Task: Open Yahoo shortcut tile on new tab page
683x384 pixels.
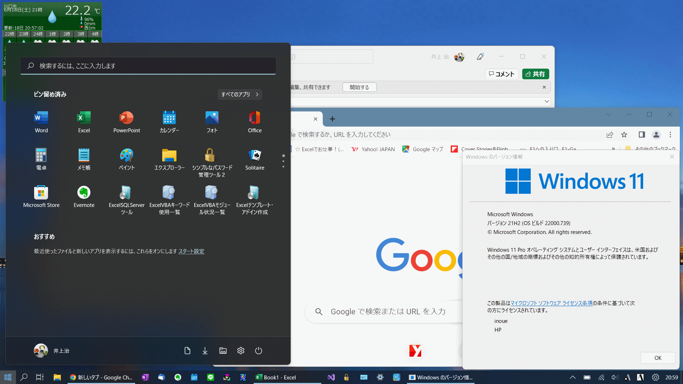Action: click(415, 351)
